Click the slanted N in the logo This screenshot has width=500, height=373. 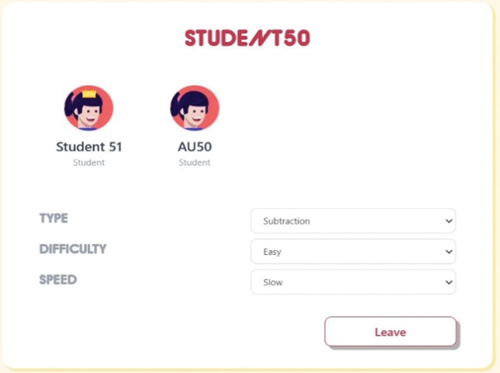(x=260, y=38)
